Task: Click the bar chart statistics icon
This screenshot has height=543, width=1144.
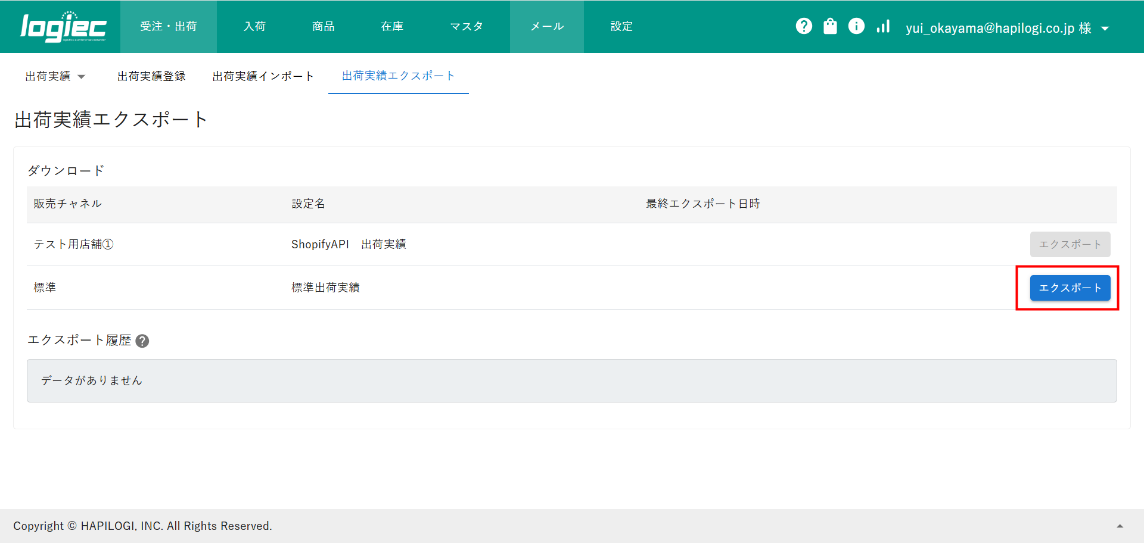Action: tap(883, 26)
